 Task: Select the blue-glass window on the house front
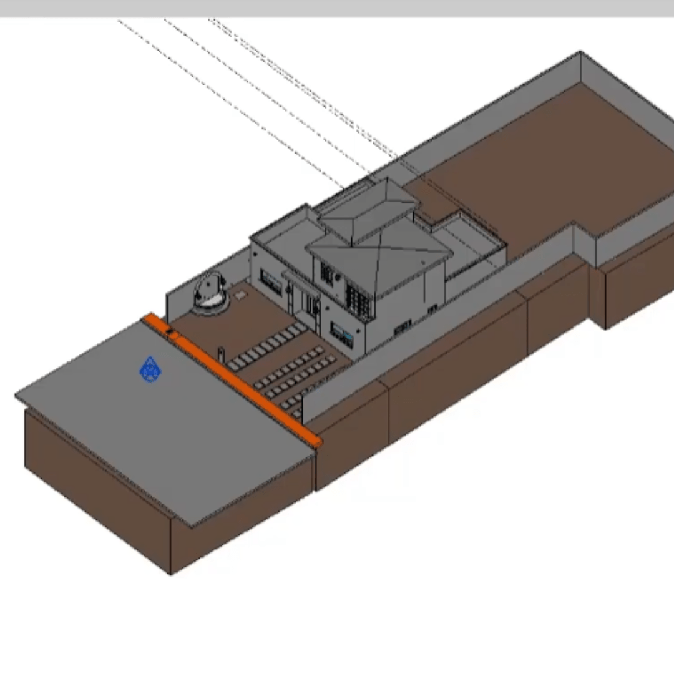click(342, 335)
